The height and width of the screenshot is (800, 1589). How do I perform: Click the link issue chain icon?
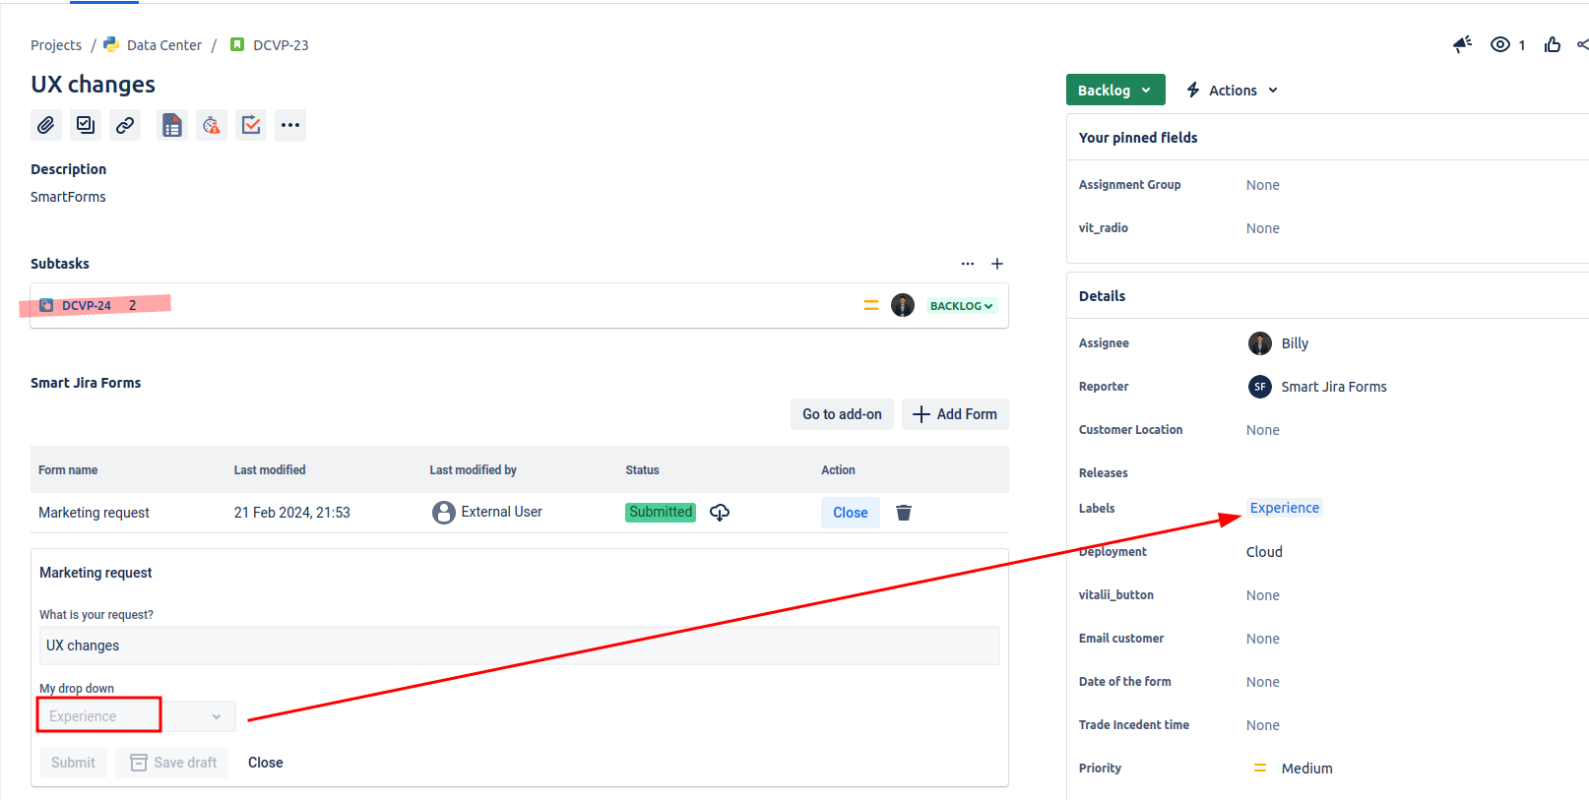click(125, 125)
